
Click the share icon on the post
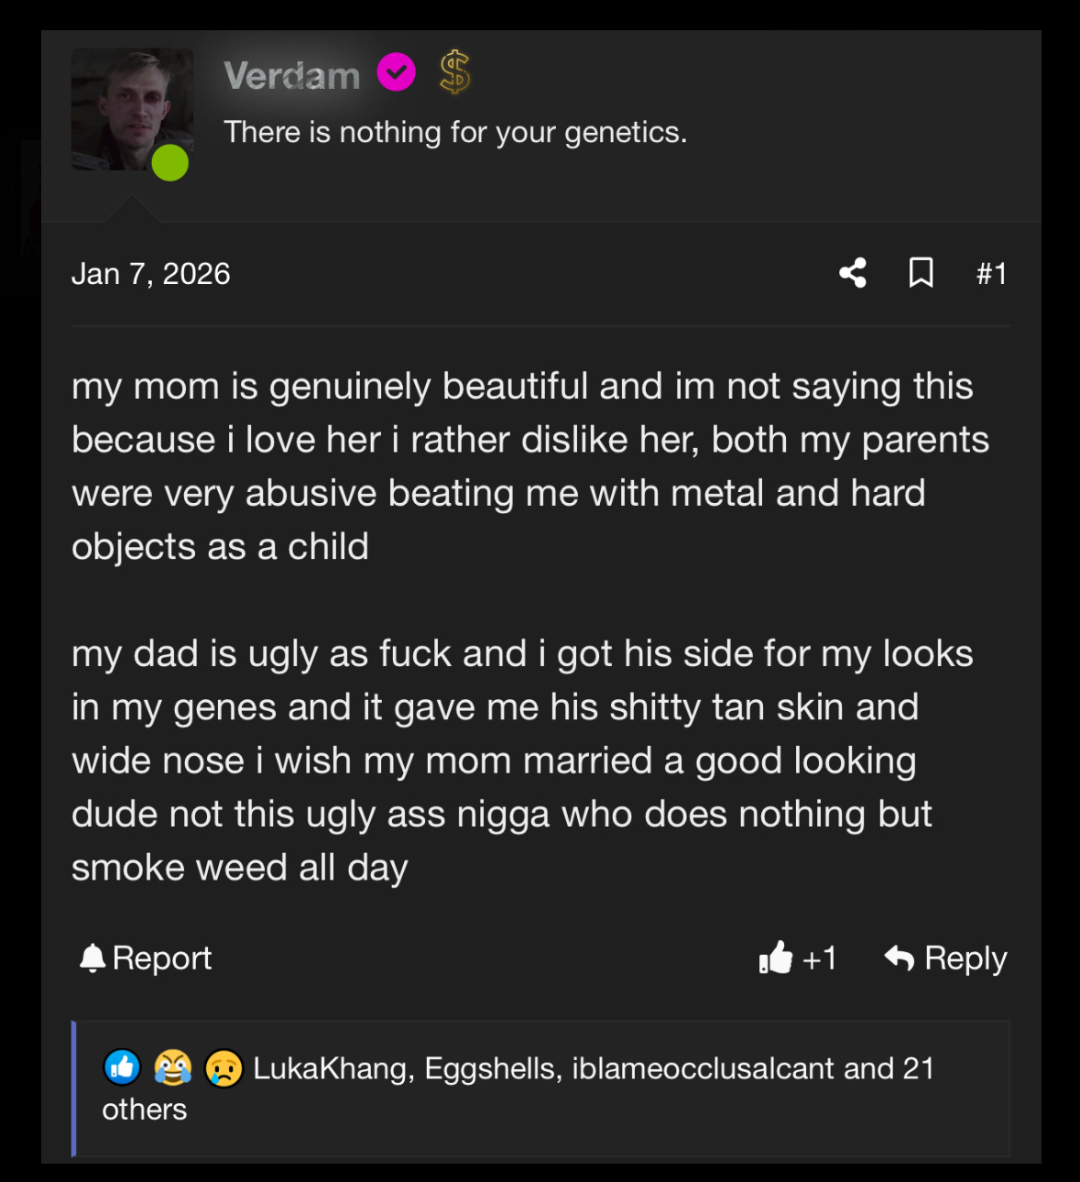[x=852, y=273]
